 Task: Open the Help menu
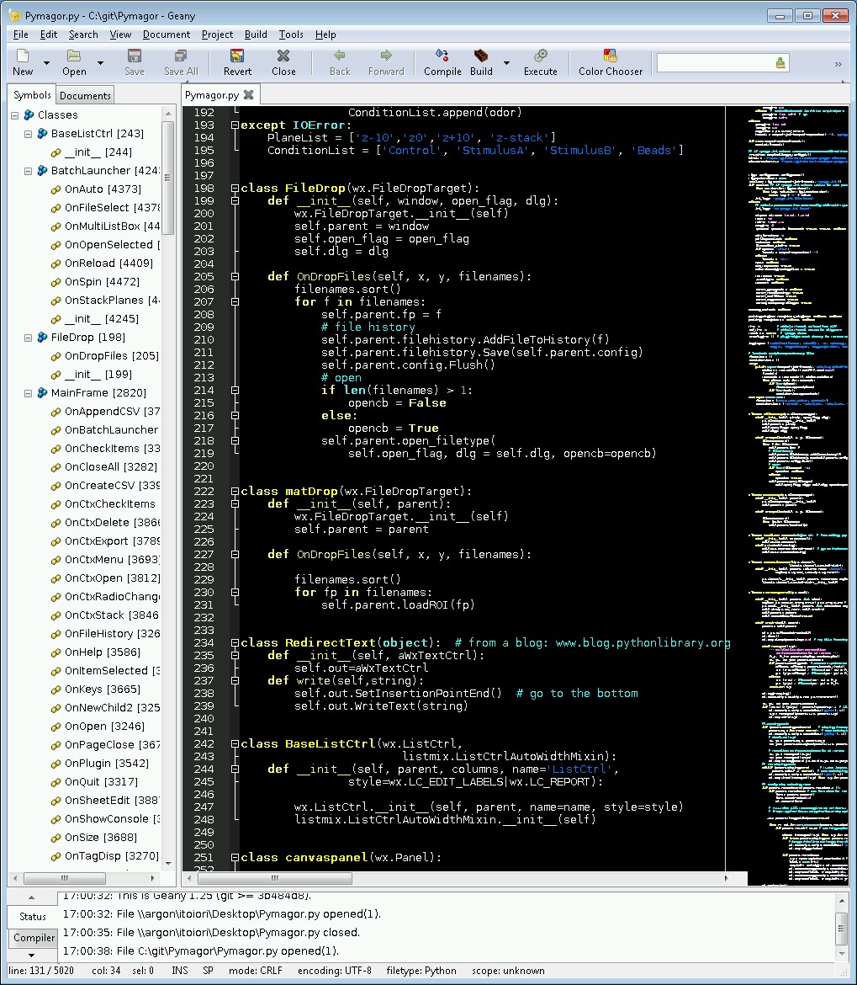pyautogui.click(x=325, y=35)
